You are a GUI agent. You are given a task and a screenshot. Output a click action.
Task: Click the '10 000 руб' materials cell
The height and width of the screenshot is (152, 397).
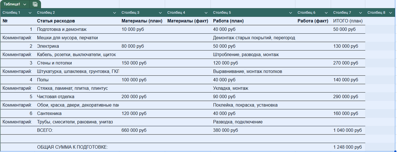(x=142, y=29)
